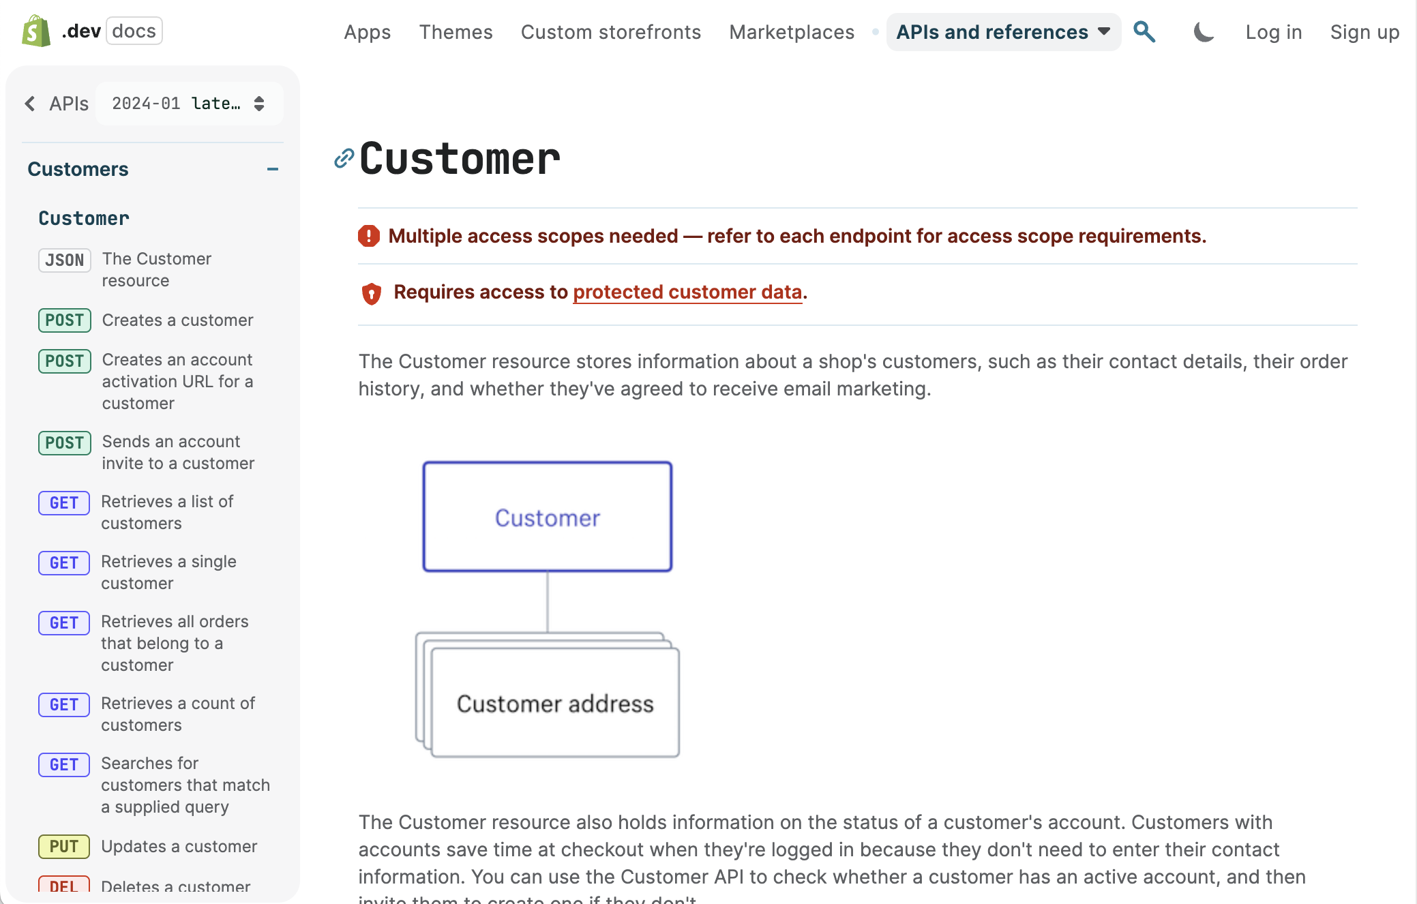1417x904 pixels.
Task: Open the search magnifier icon
Action: pyautogui.click(x=1144, y=32)
